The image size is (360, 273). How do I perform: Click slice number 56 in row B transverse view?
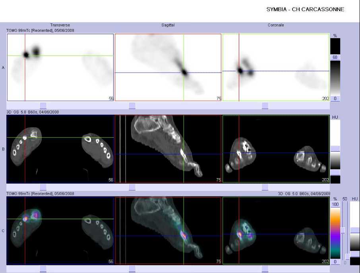(x=111, y=180)
